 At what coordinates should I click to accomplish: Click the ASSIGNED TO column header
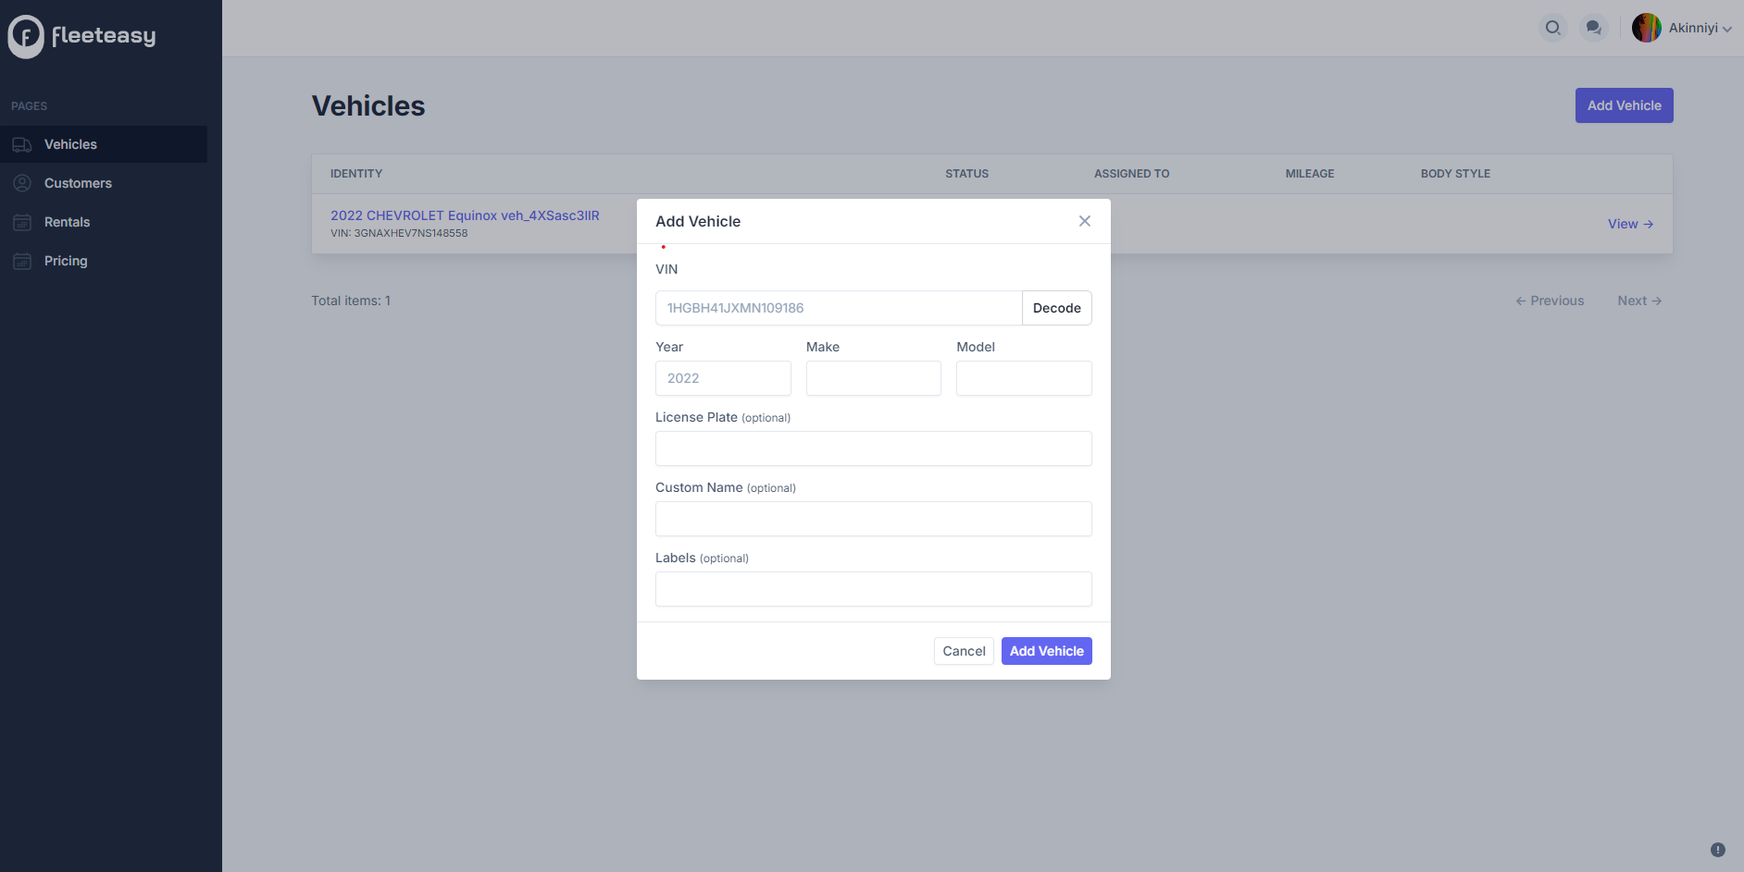1132,174
